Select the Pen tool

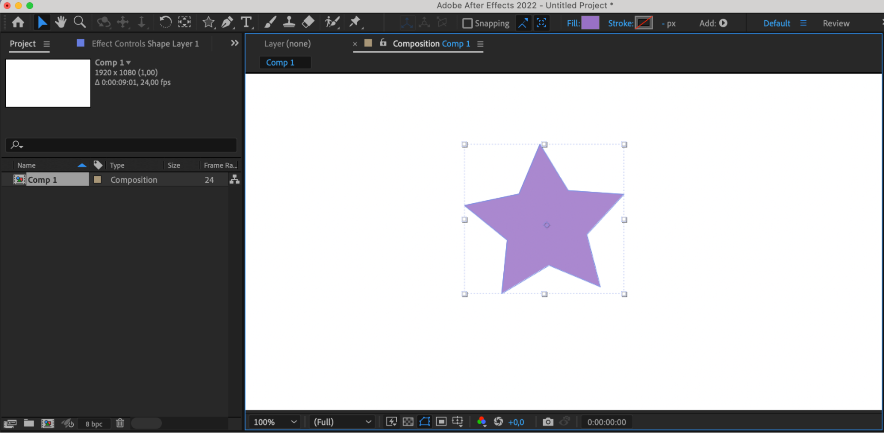[x=227, y=22]
